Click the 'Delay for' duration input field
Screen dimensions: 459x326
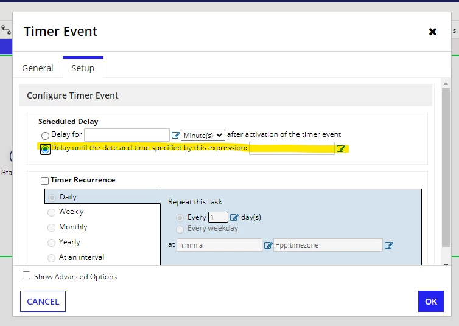(127, 135)
